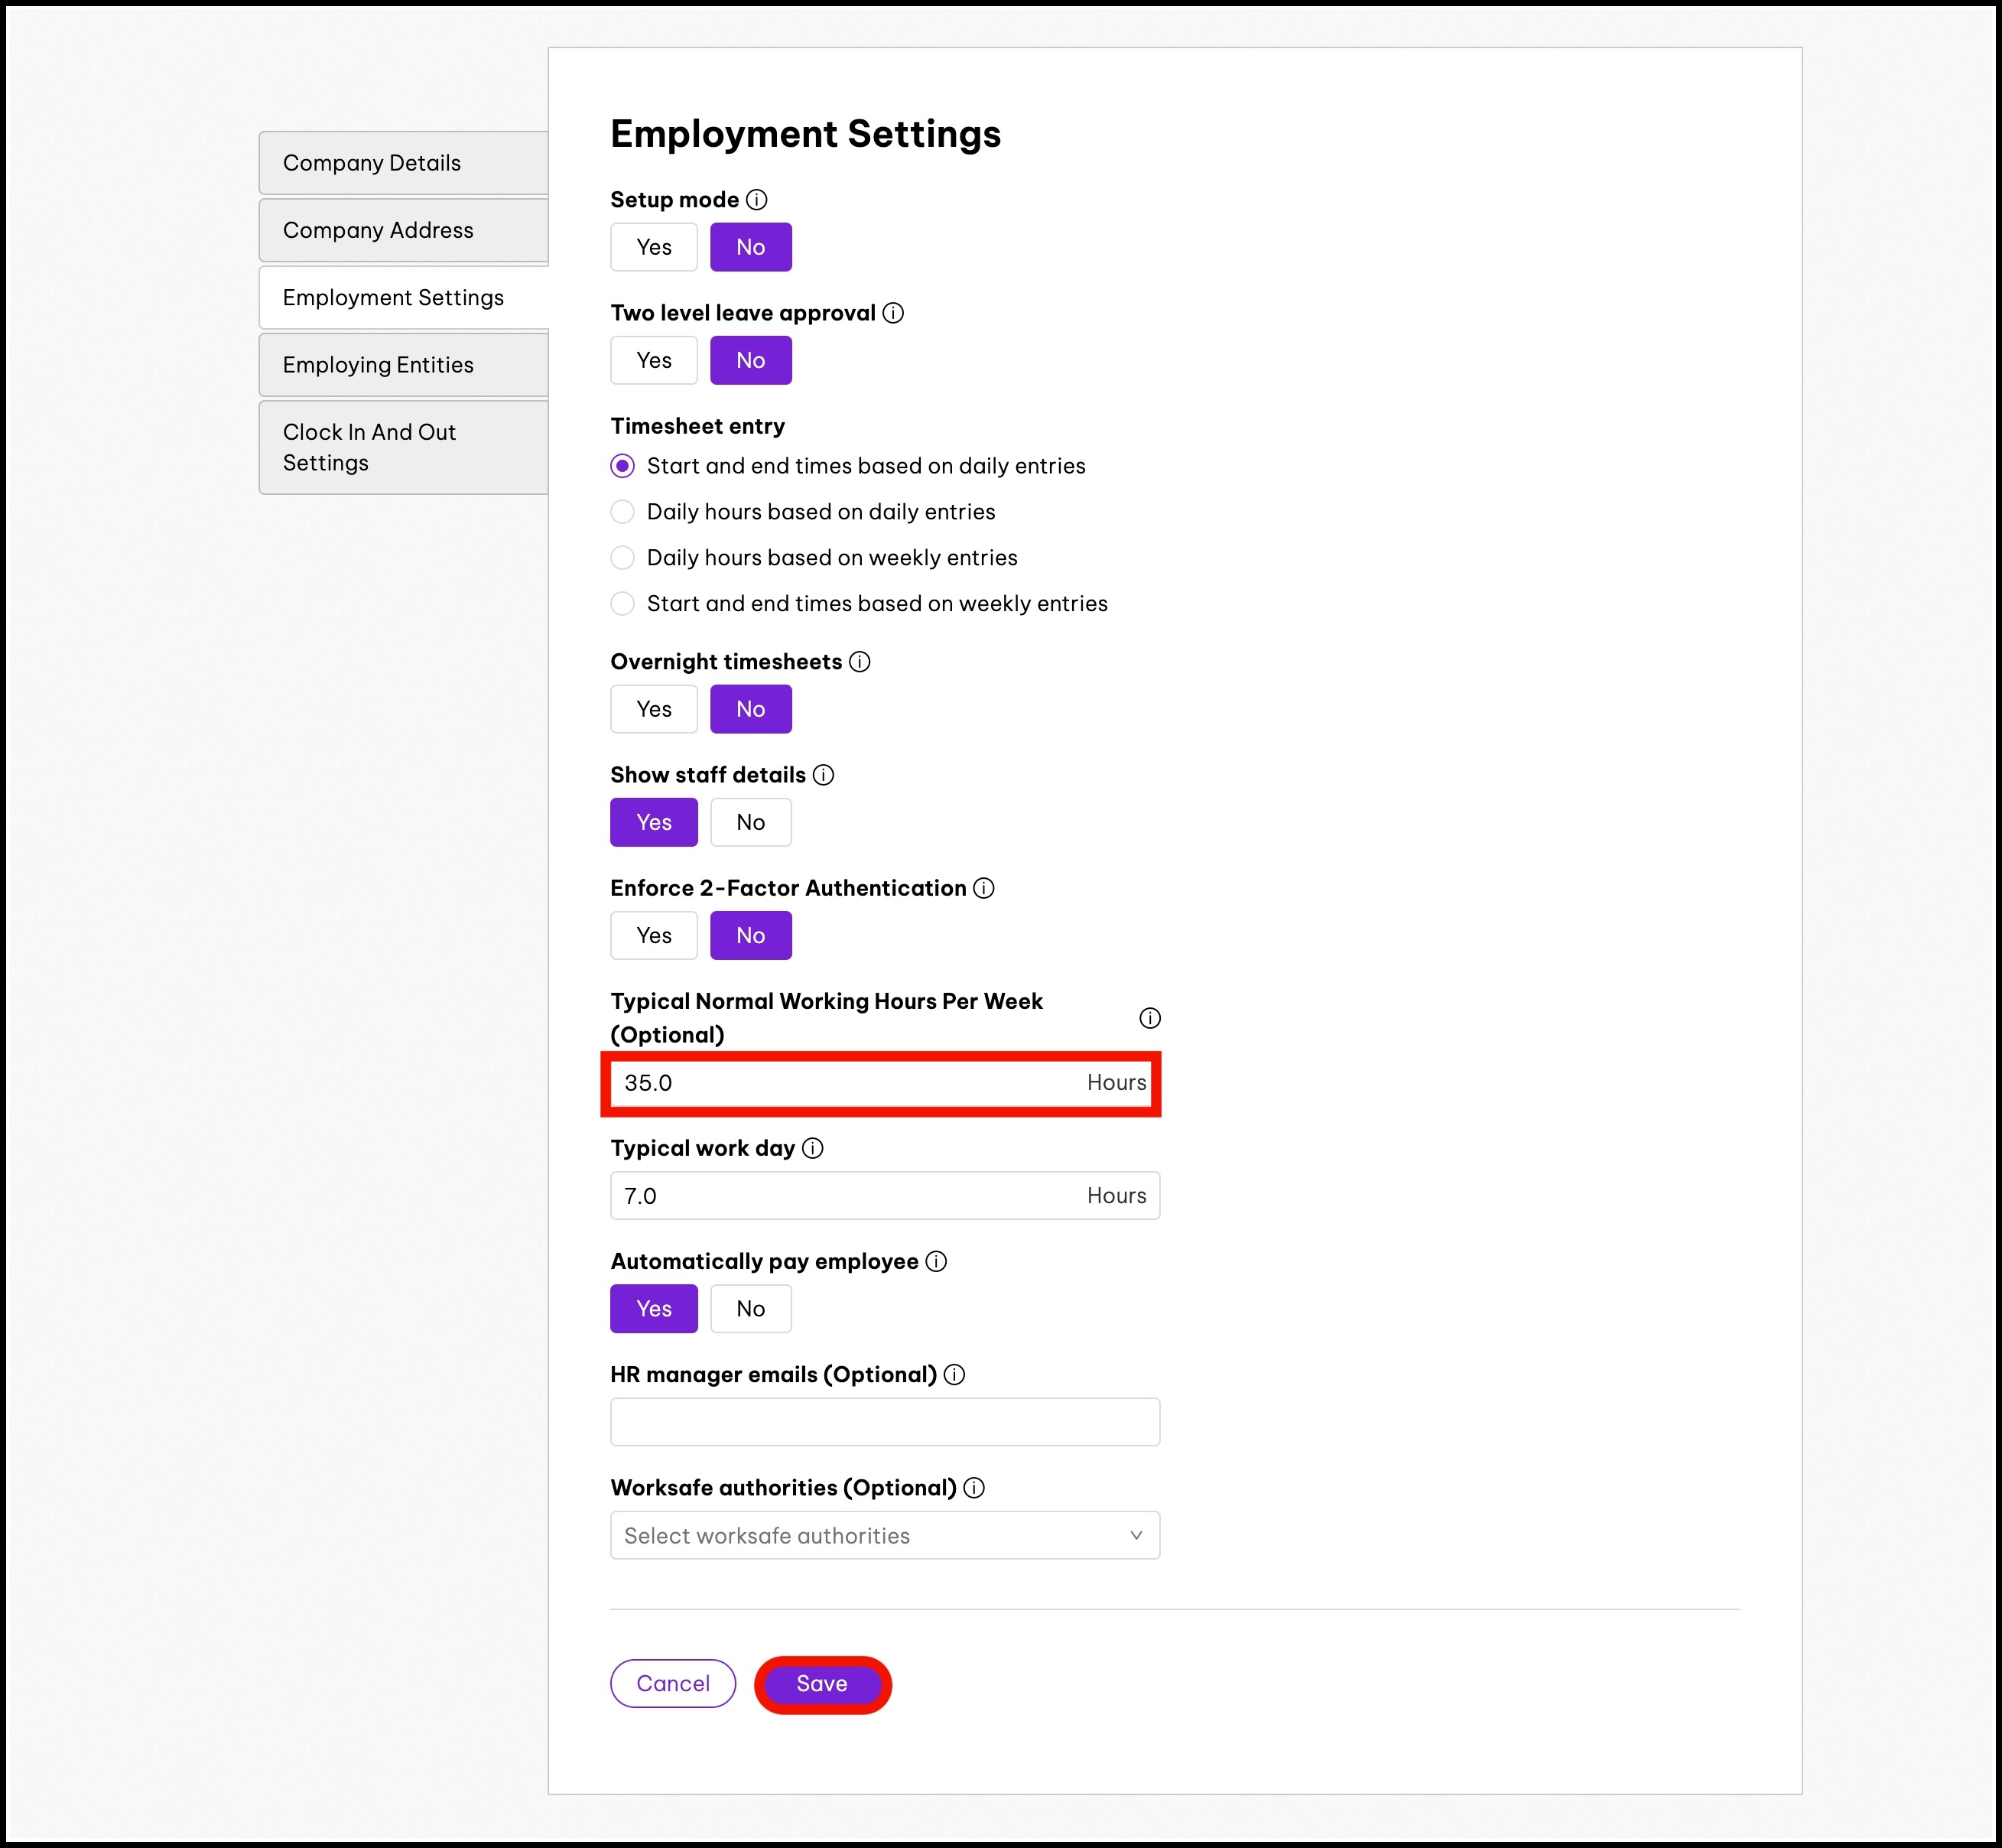The width and height of the screenshot is (2002, 1848).
Task: Click the Cancel button
Action: coord(673,1684)
